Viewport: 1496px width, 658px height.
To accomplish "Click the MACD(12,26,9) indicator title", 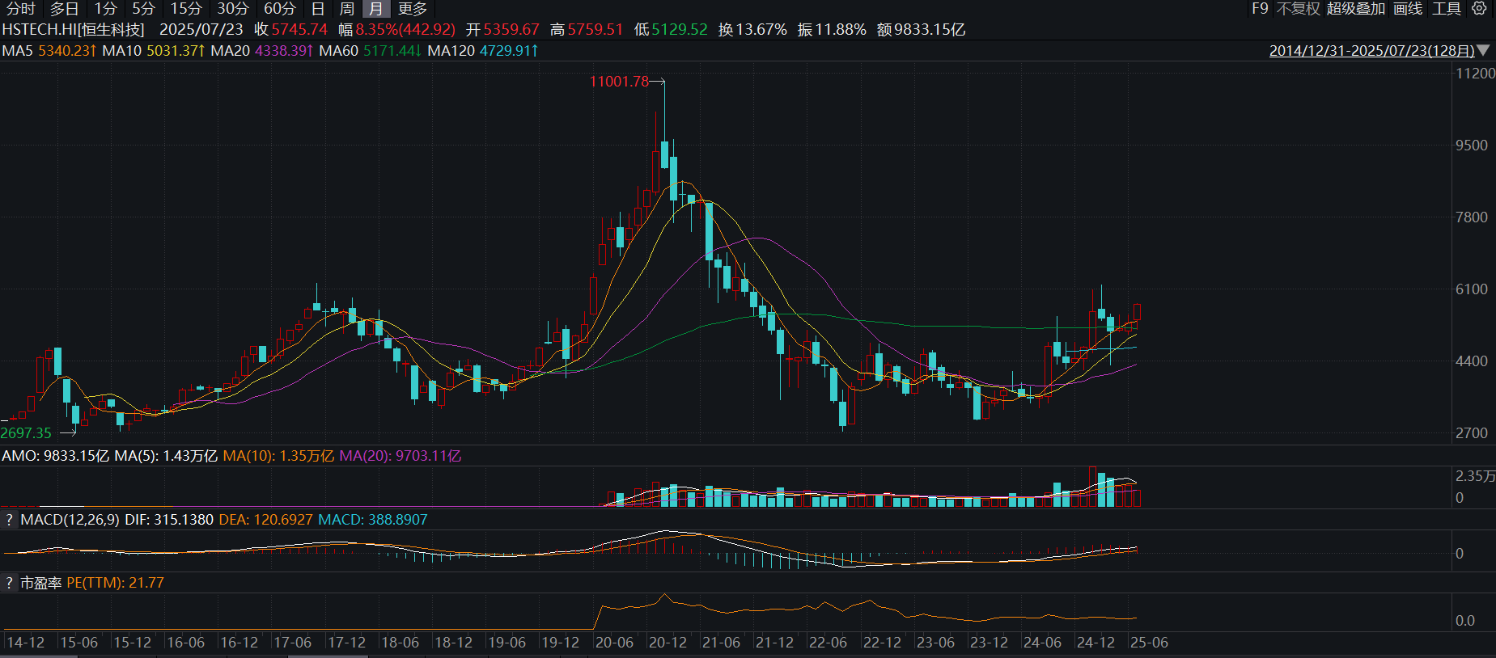I will pos(70,520).
